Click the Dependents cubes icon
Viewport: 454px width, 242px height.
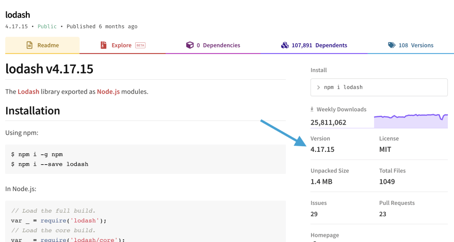285,45
